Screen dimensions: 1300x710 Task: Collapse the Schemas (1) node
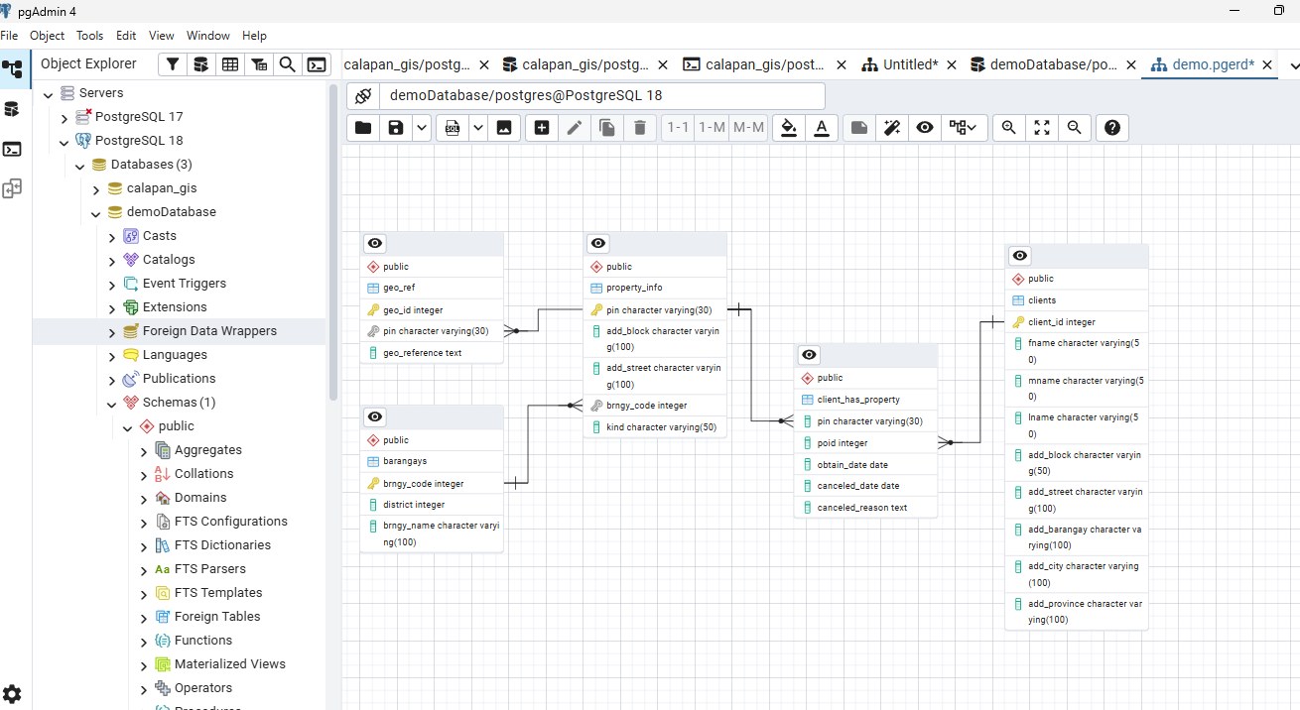(x=112, y=404)
